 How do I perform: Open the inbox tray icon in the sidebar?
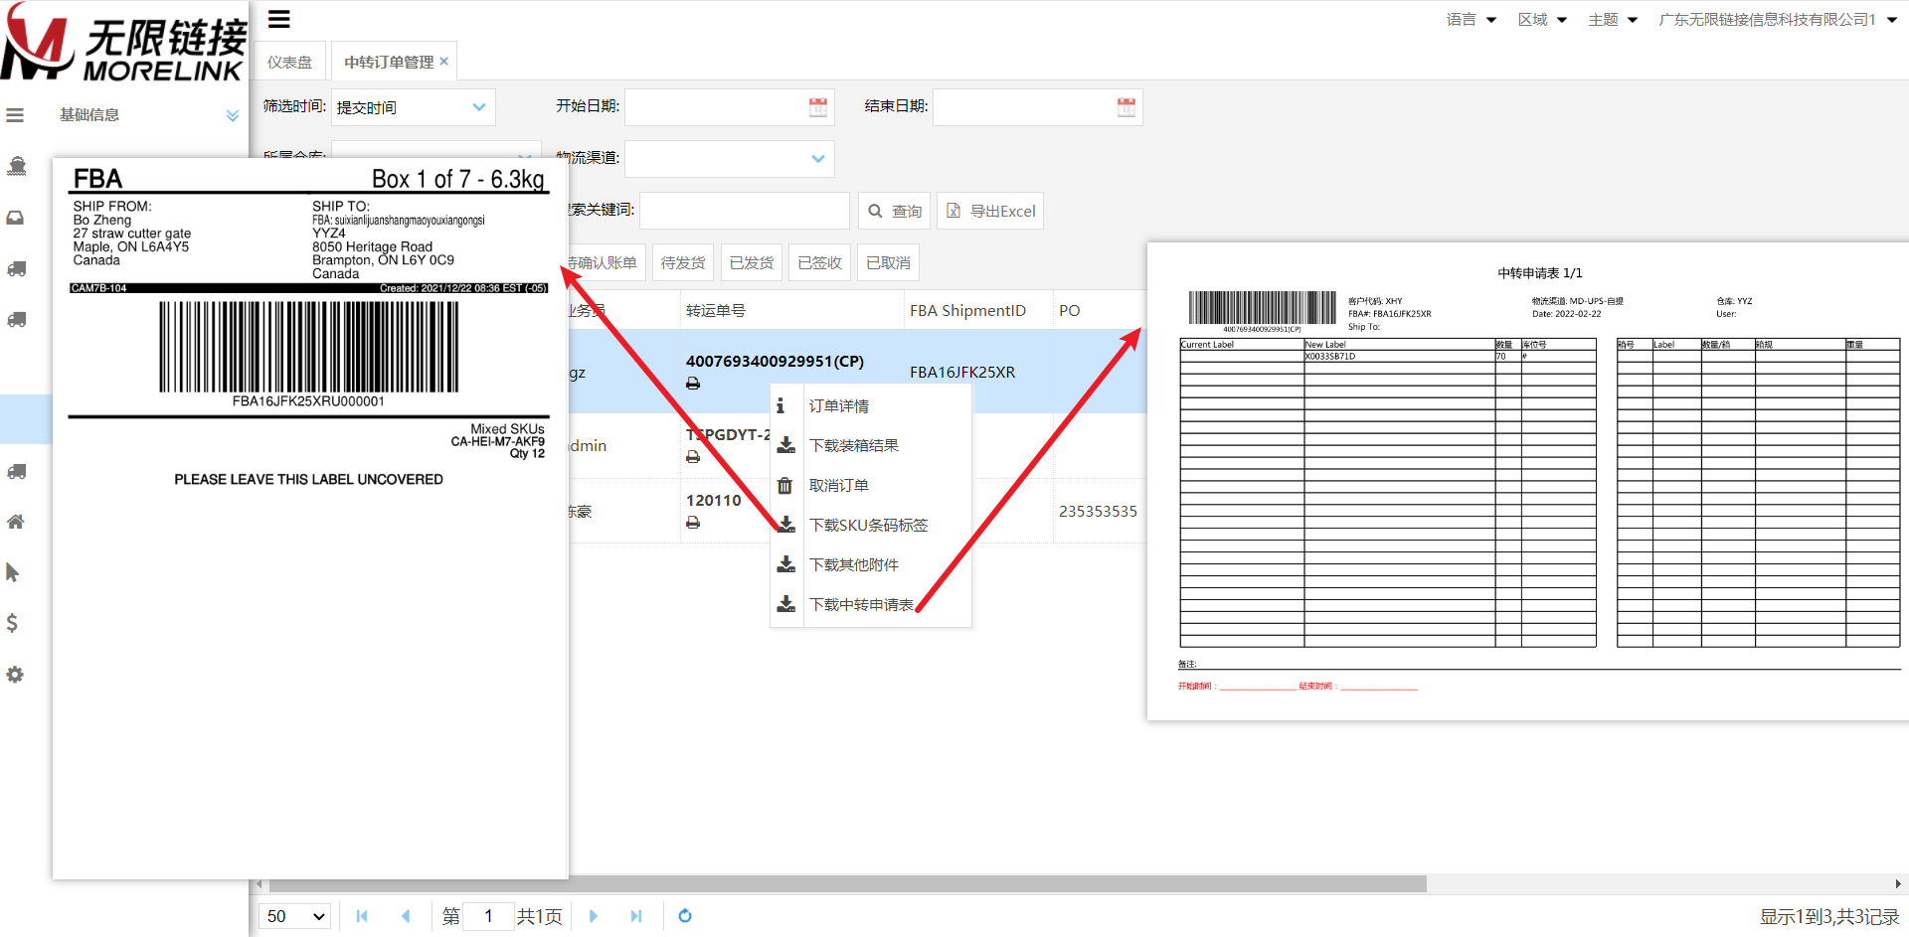(16, 218)
